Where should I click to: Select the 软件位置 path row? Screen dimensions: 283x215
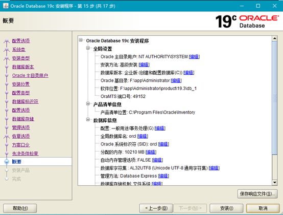pyautogui.click(x=149, y=89)
